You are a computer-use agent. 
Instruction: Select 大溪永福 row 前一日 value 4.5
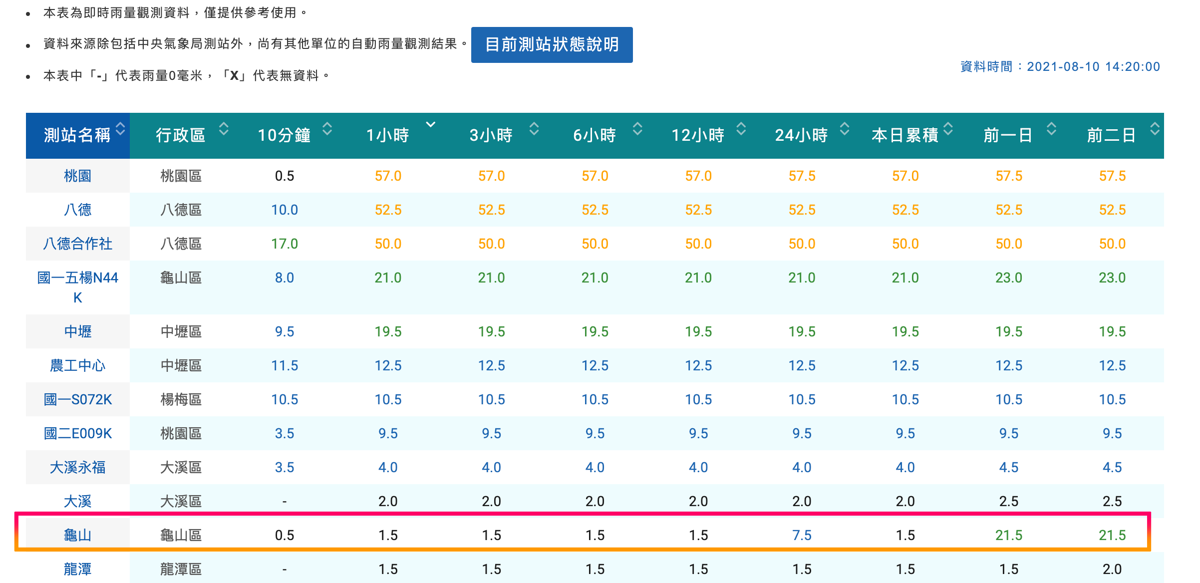1009,467
